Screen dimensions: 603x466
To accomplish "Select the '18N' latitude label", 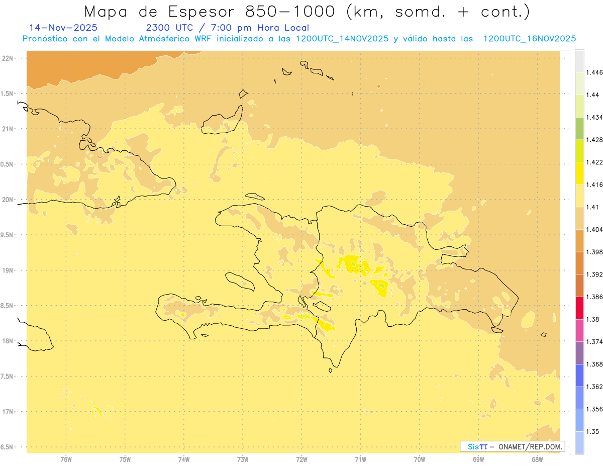I will click(8, 341).
